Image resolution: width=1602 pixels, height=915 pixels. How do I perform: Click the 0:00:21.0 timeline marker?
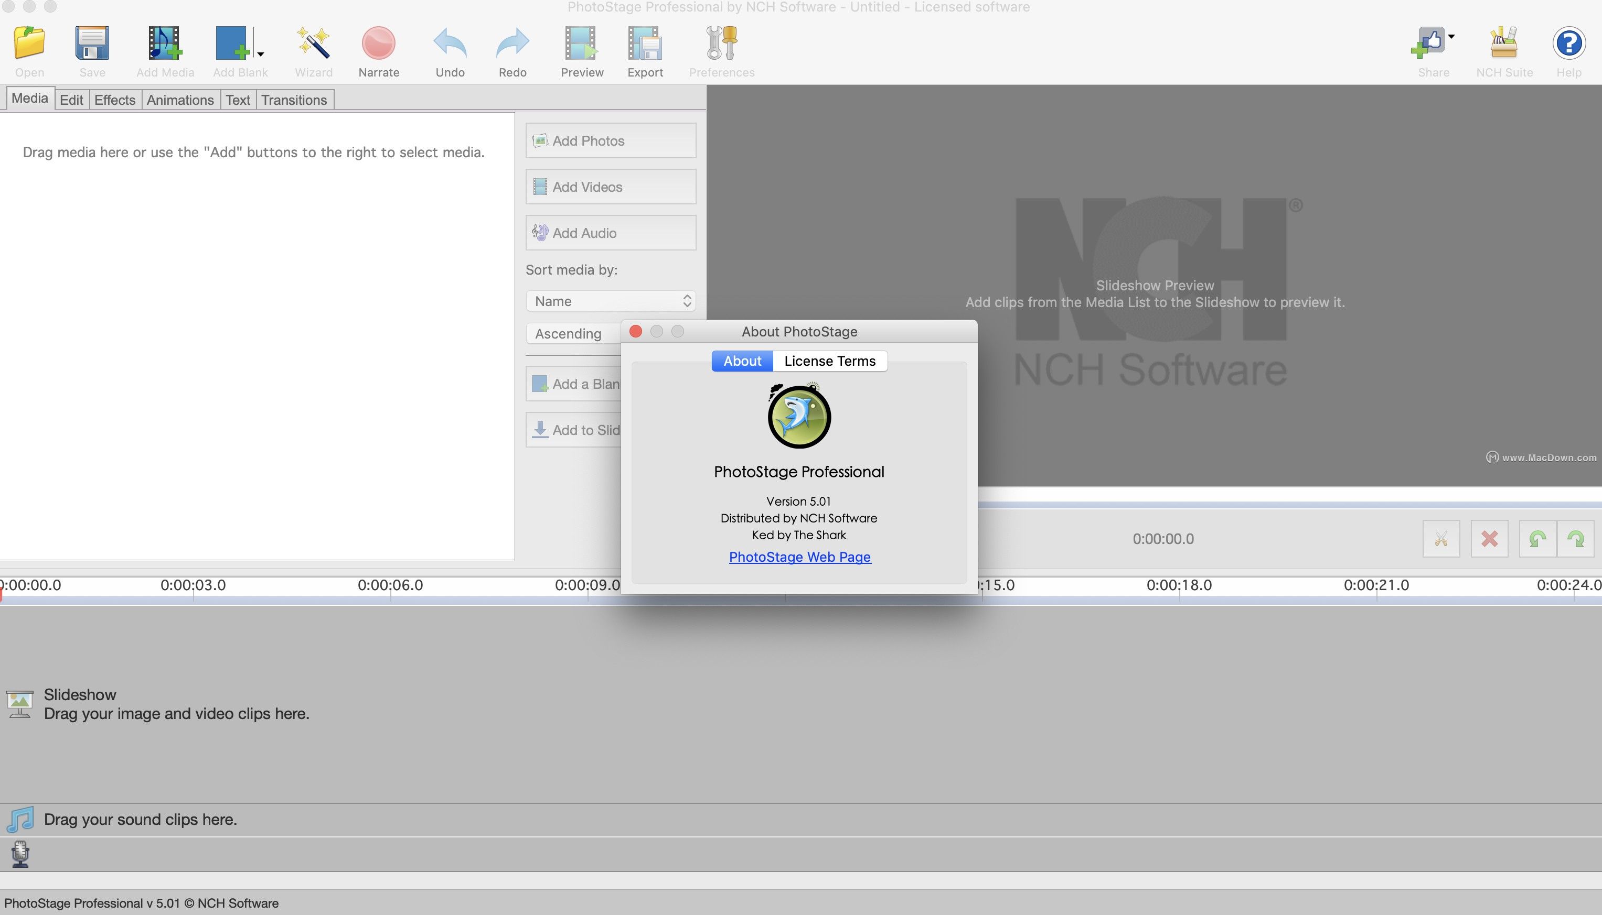1376,585
